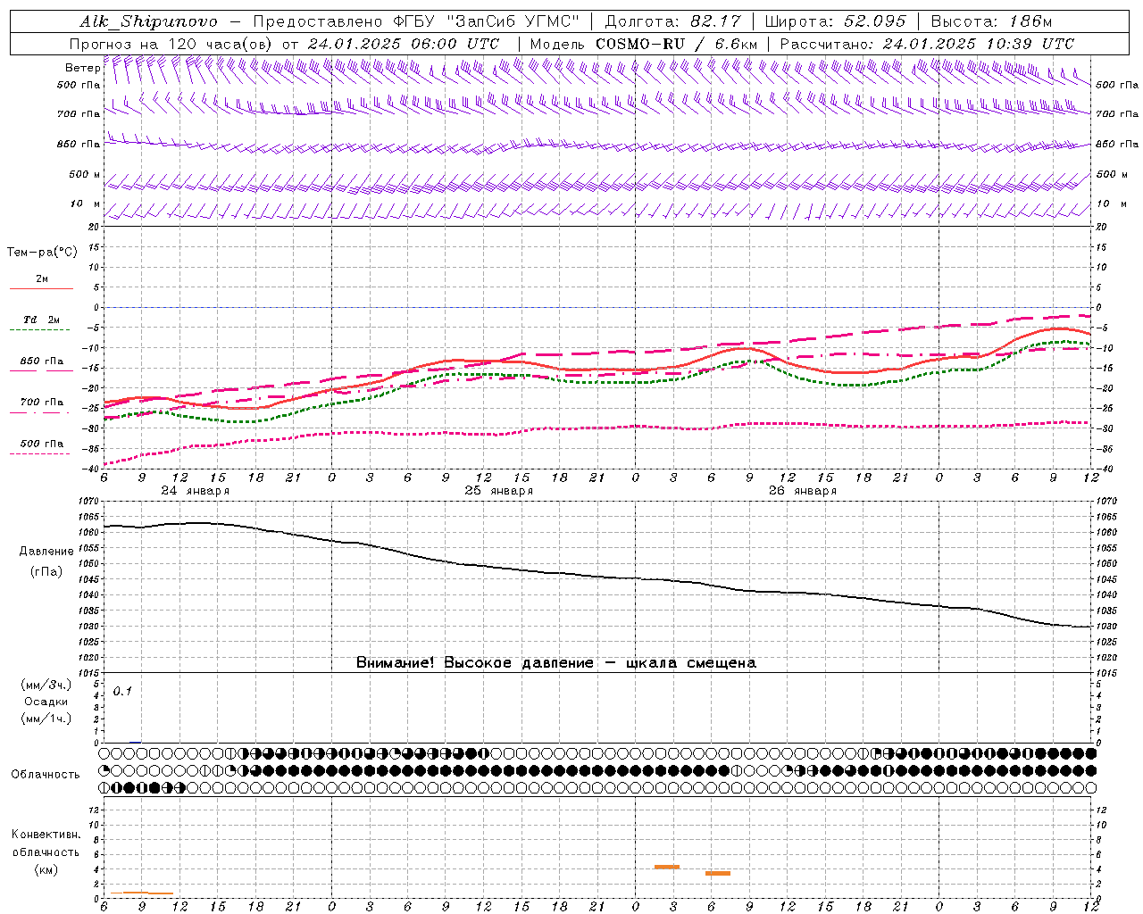Screen dimensions: 1143x914
Task: Click the (мм/1ч.) precipitation unit label
Action: [x=46, y=719]
